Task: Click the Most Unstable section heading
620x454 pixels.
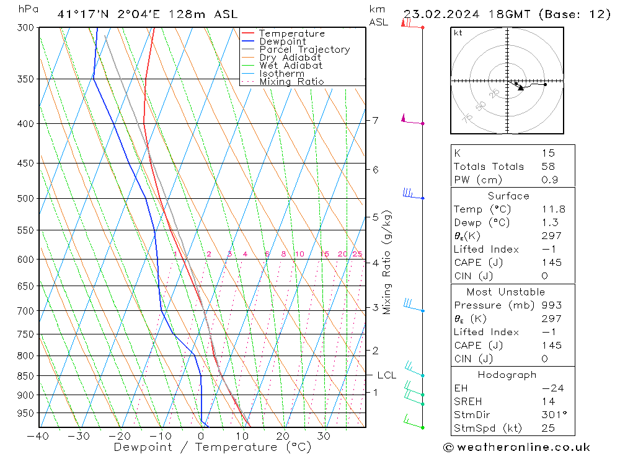Action: pyautogui.click(x=506, y=292)
